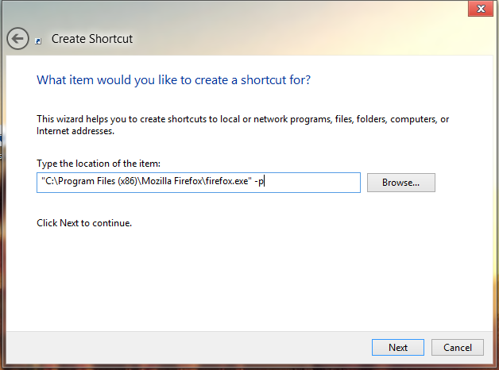Screen dimensions: 499x370
Task: Cancel the Create Shortcut wizard
Action: tap(458, 347)
